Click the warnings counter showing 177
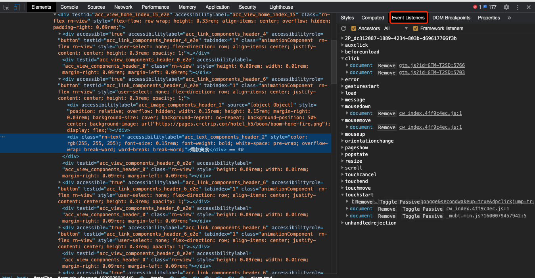Screen dimensions: 535x278 [x=490, y=6]
